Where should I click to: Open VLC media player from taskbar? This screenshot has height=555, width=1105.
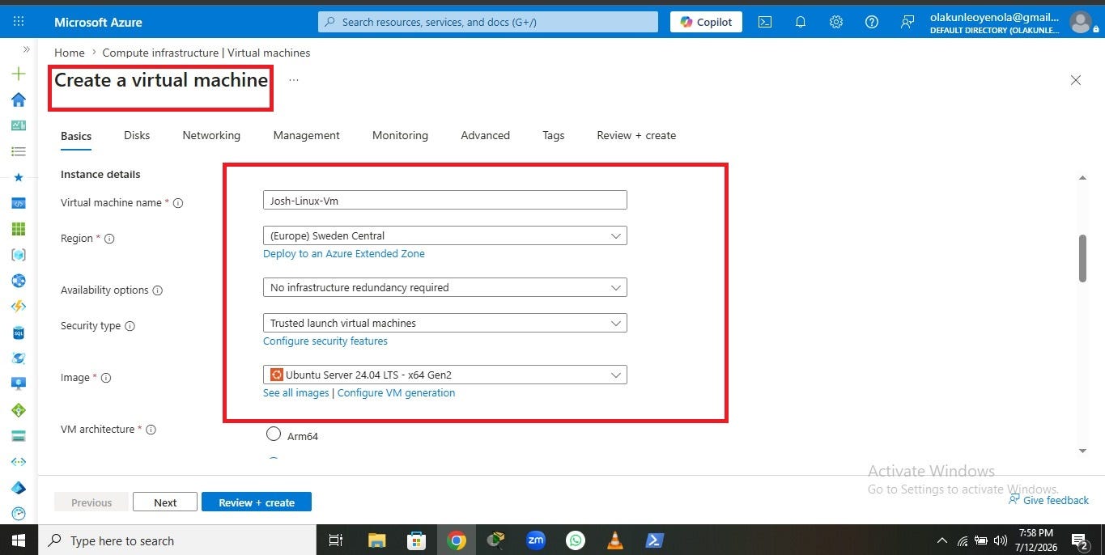(x=615, y=540)
